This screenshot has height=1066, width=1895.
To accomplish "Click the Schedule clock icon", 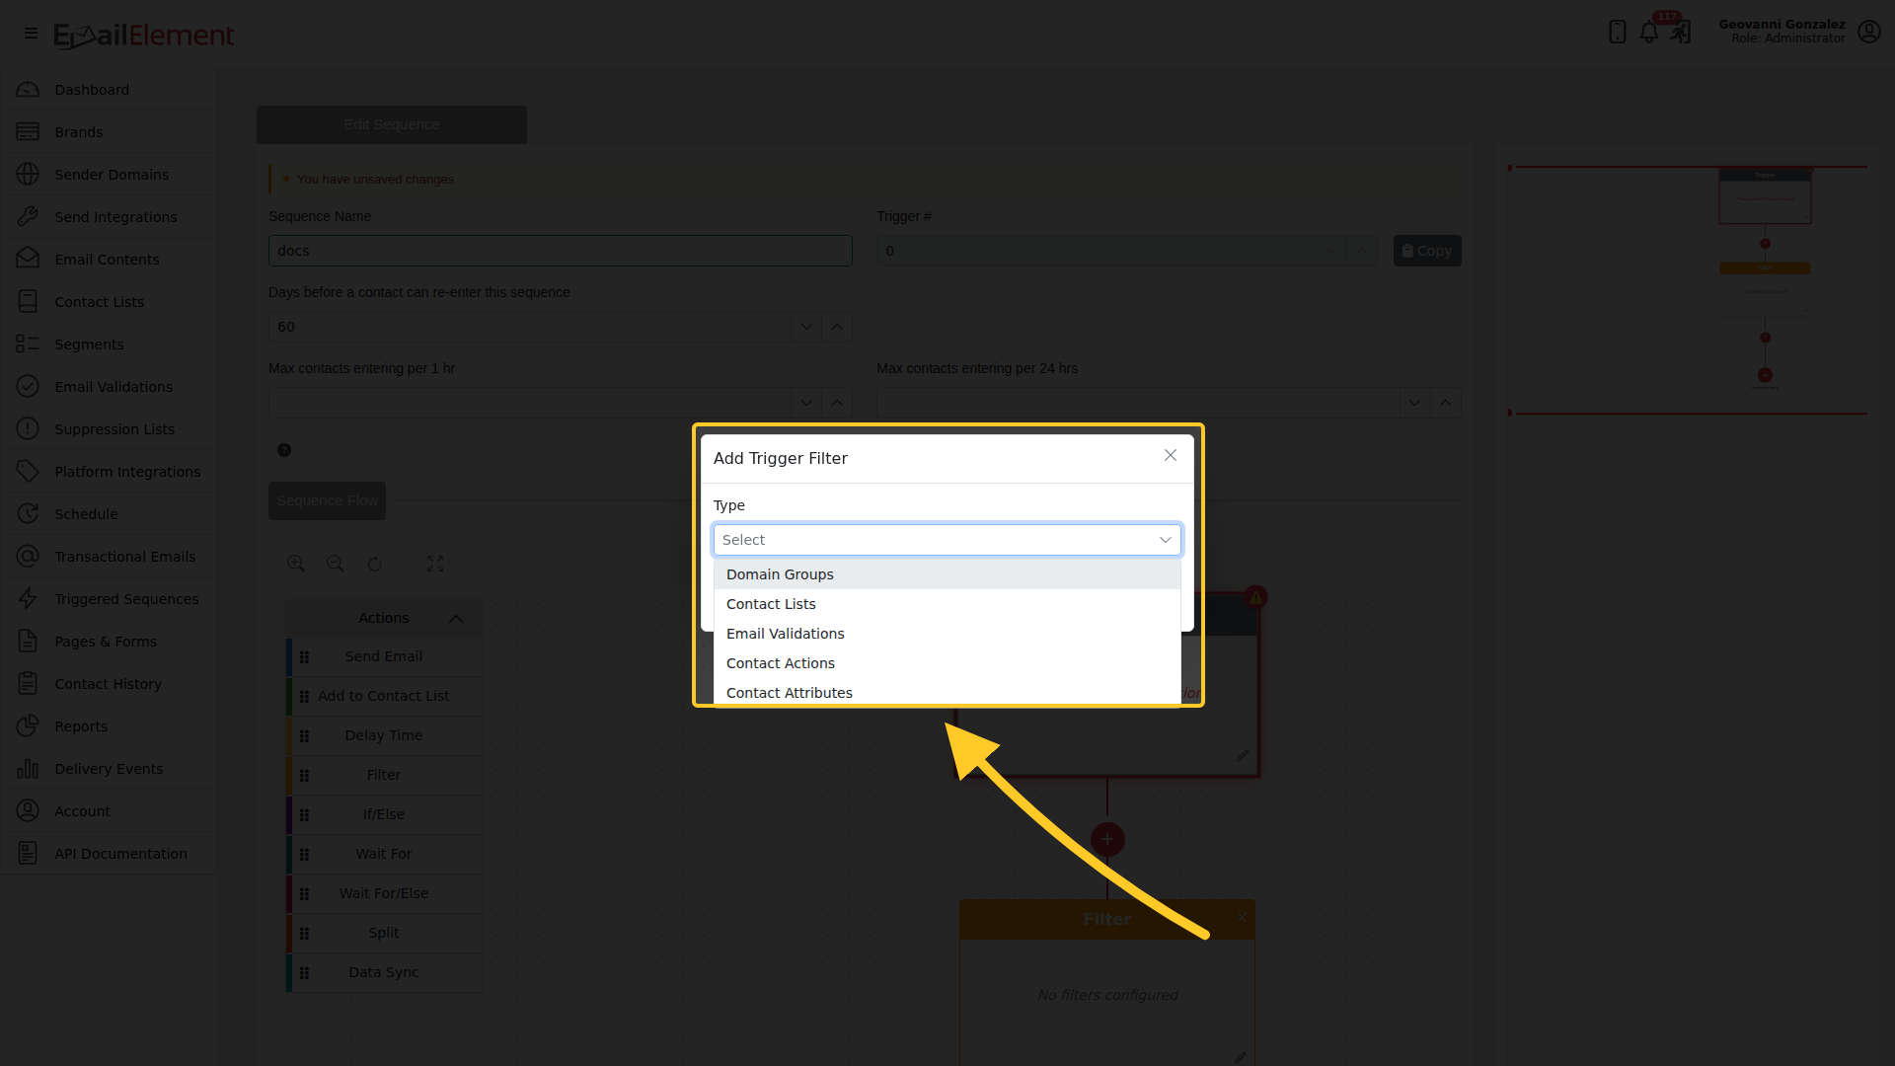I will 28,514.
